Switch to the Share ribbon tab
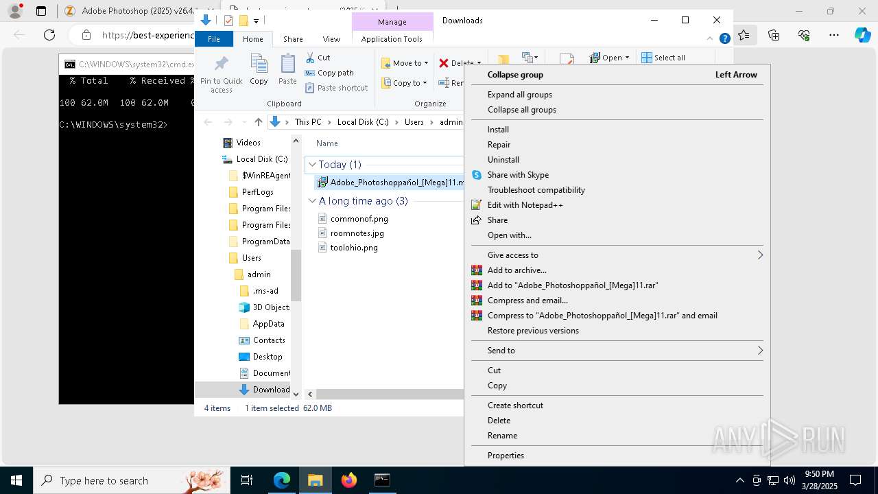 tap(293, 39)
